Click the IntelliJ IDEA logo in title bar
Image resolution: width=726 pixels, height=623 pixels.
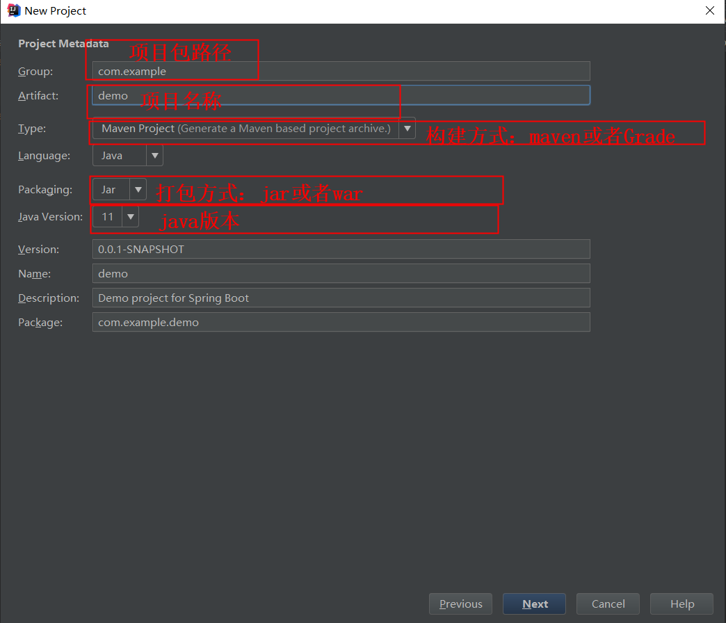[x=13, y=10]
